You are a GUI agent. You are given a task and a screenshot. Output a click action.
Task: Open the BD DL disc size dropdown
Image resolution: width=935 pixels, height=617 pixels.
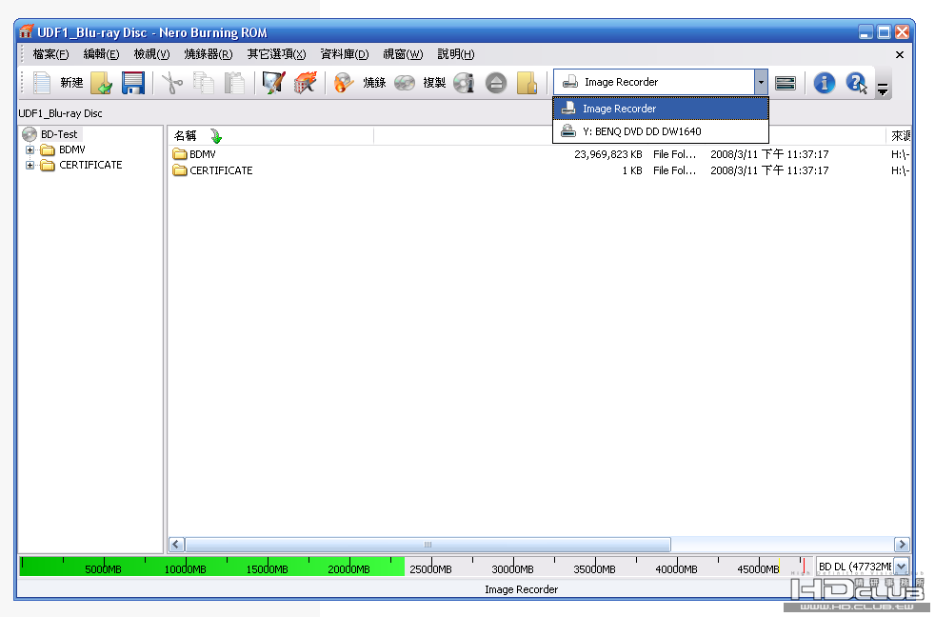(901, 567)
